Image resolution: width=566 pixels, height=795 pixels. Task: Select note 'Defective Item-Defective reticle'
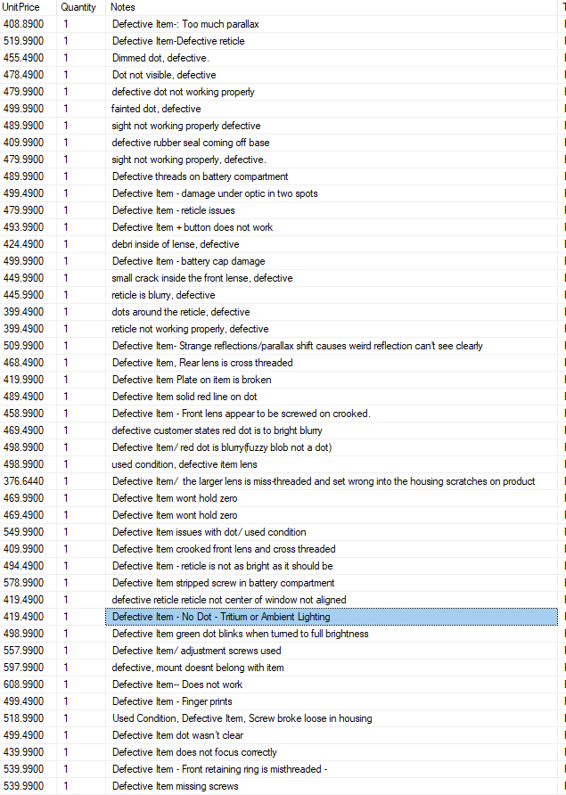coord(332,41)
